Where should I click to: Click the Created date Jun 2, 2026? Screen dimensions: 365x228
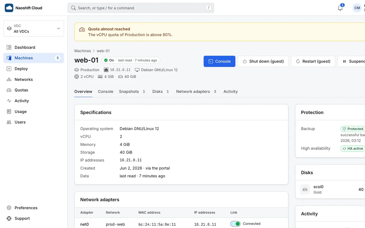131,168
